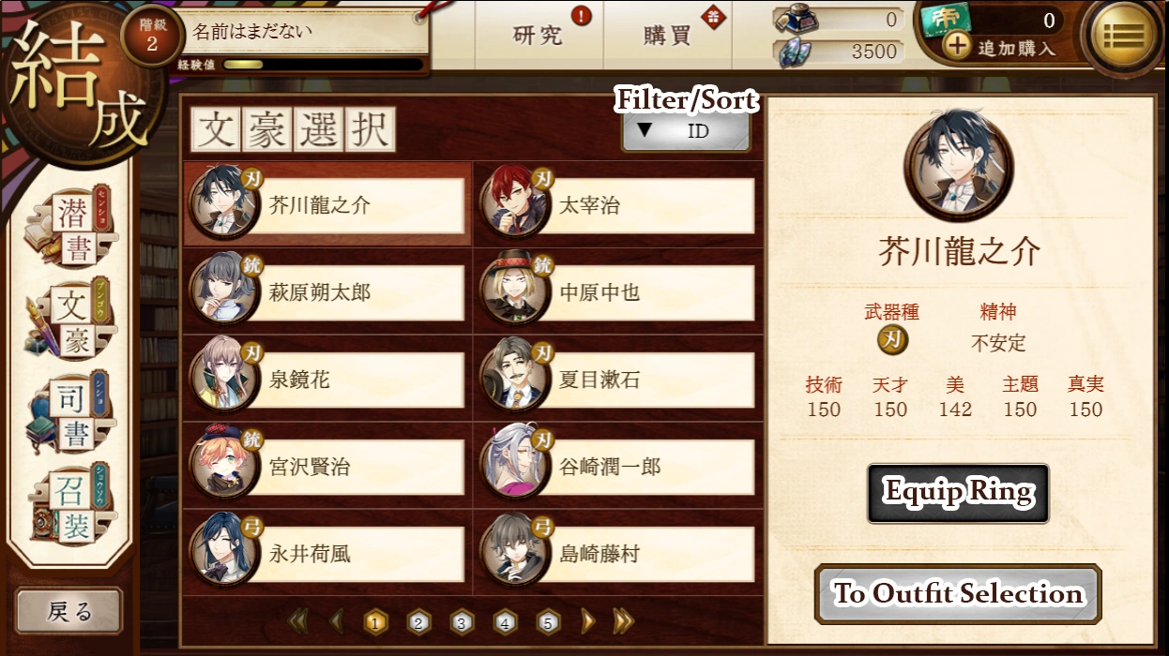Image resolution: width=1169 pixels, height=656 pixels.
Task: Click the Equip Ring button
Action: pyautogui.click(x=958, y=493)
